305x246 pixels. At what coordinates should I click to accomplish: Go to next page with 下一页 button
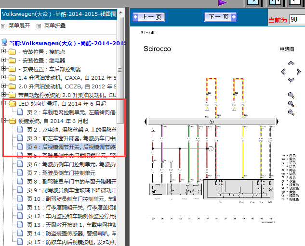pyautogui.click(x=220, y=17)
